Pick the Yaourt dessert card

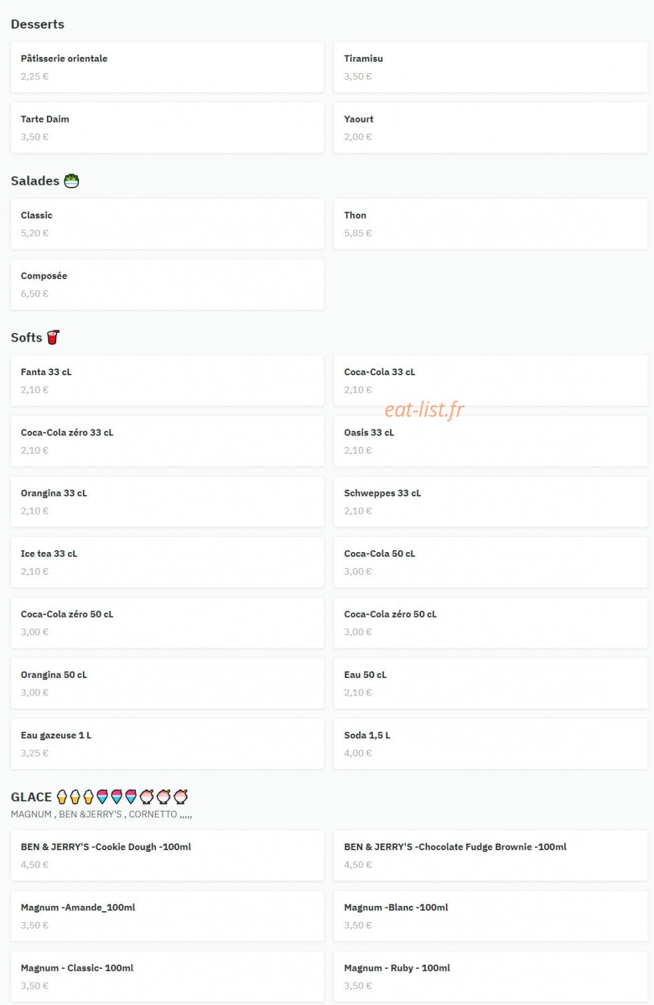coord(491,127)
